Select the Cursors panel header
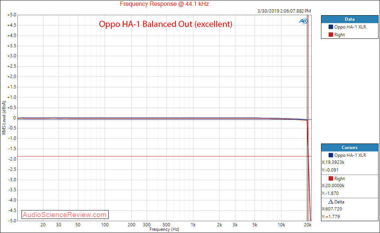The image size is (380, 233). tap(350, 148)
